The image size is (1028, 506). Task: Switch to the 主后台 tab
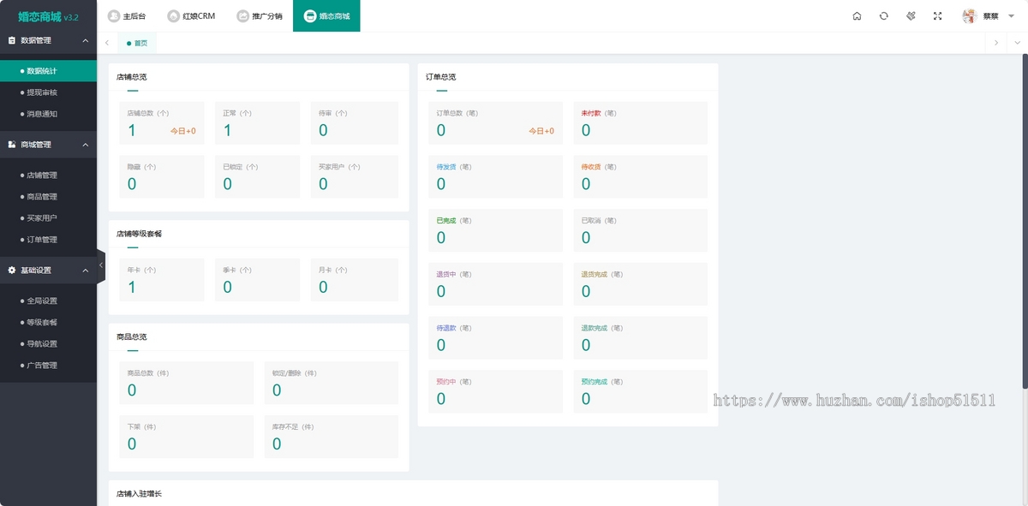[x=128, y=16]
